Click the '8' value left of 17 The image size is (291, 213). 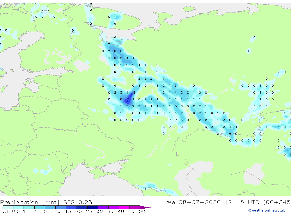(121, 99)
